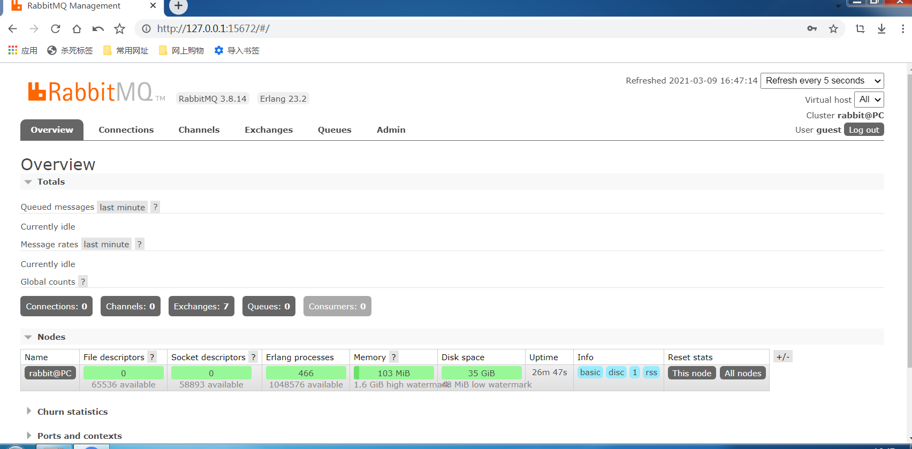Screen dimensions: 912x449
Task: Click the rss info tag
Action: pos(651,372)
